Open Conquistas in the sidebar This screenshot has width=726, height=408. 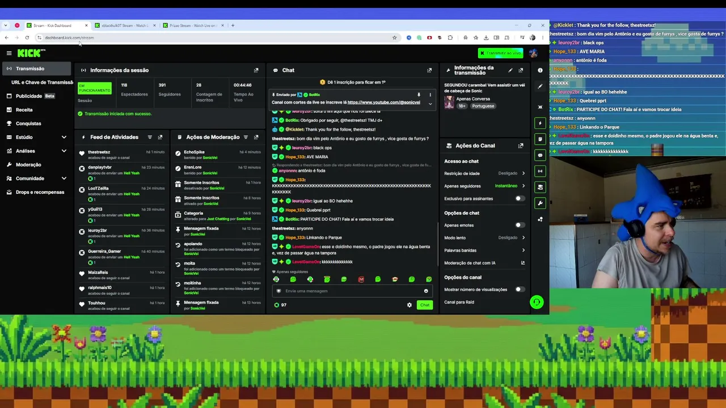37,124
